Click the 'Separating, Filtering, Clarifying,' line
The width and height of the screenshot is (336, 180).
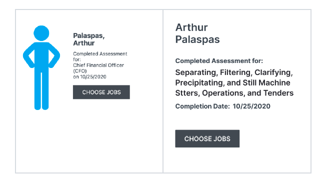point(234,72)
